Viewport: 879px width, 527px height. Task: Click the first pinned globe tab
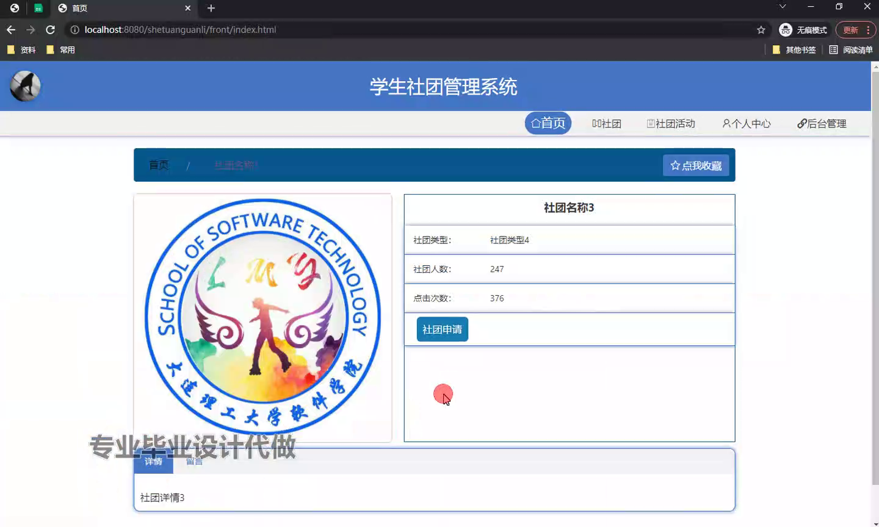point(15,8)
